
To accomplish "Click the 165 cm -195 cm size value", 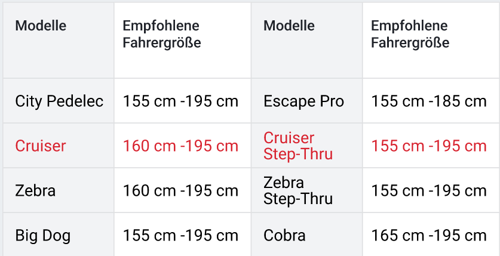I will pyautogui.click(x=429, y=235).
